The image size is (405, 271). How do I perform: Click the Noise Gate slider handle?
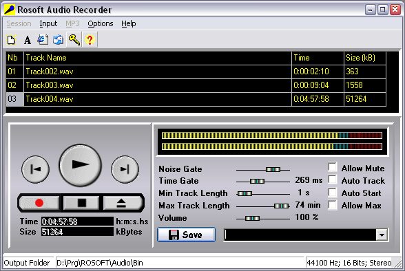pos(273,169)
